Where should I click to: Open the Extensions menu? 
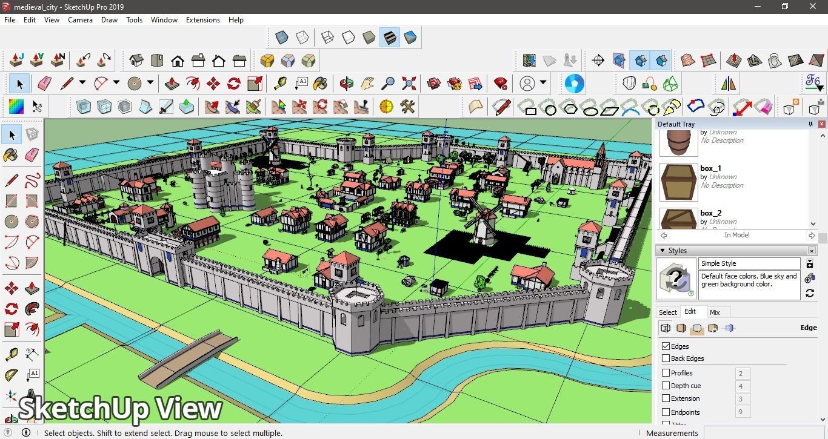(202, 20)
